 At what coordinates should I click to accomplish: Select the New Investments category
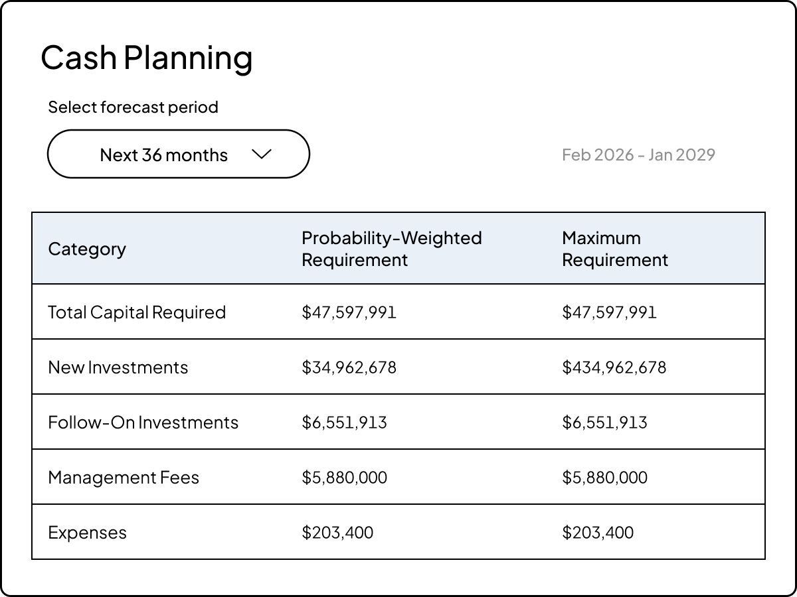(118, 367)
